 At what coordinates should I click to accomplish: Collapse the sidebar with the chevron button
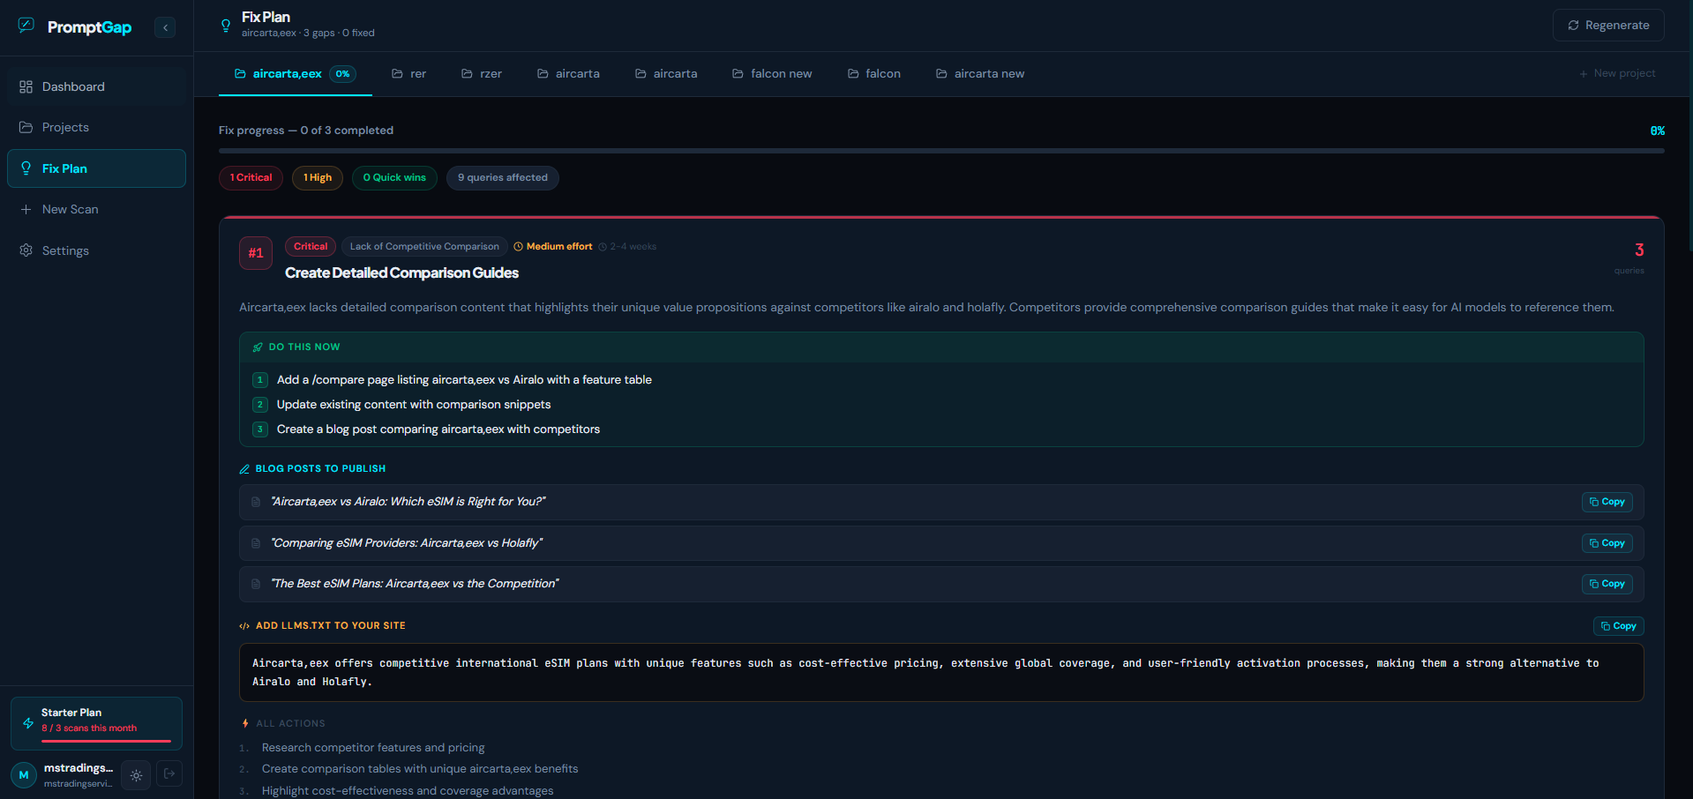pyautogui.click(x=165, y=27)
